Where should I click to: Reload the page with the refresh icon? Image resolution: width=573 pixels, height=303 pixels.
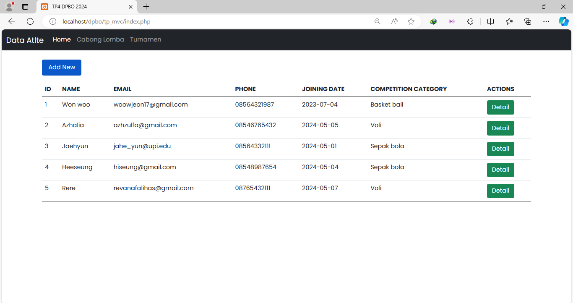(30, 21)
